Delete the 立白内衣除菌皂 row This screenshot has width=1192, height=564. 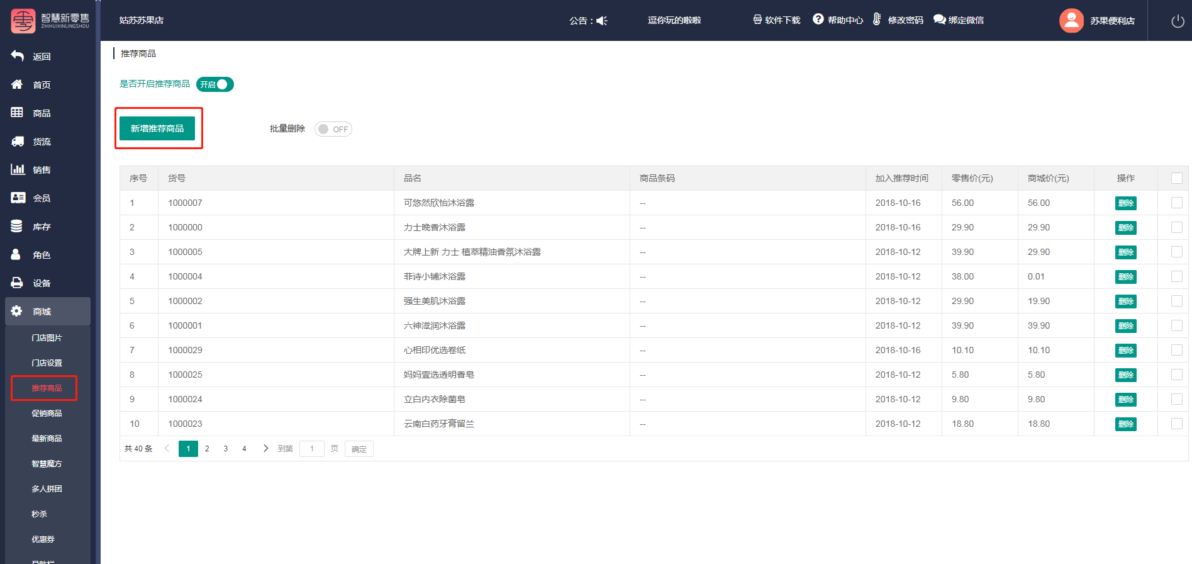1125,399
